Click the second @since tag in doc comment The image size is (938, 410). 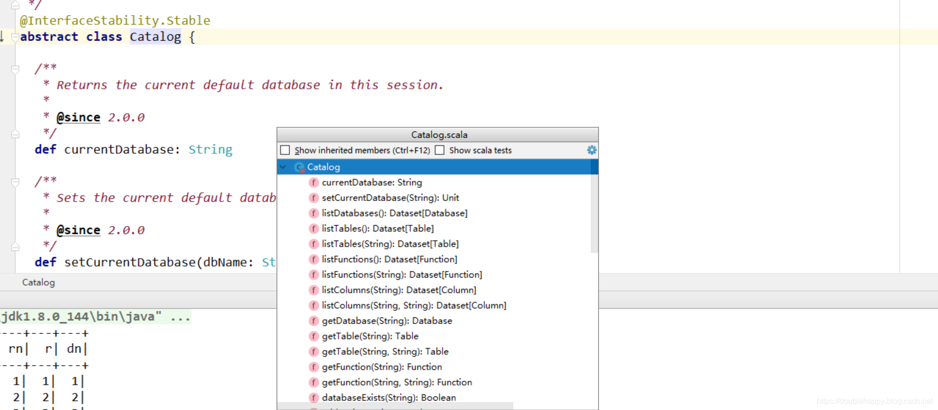click(78, 230)
